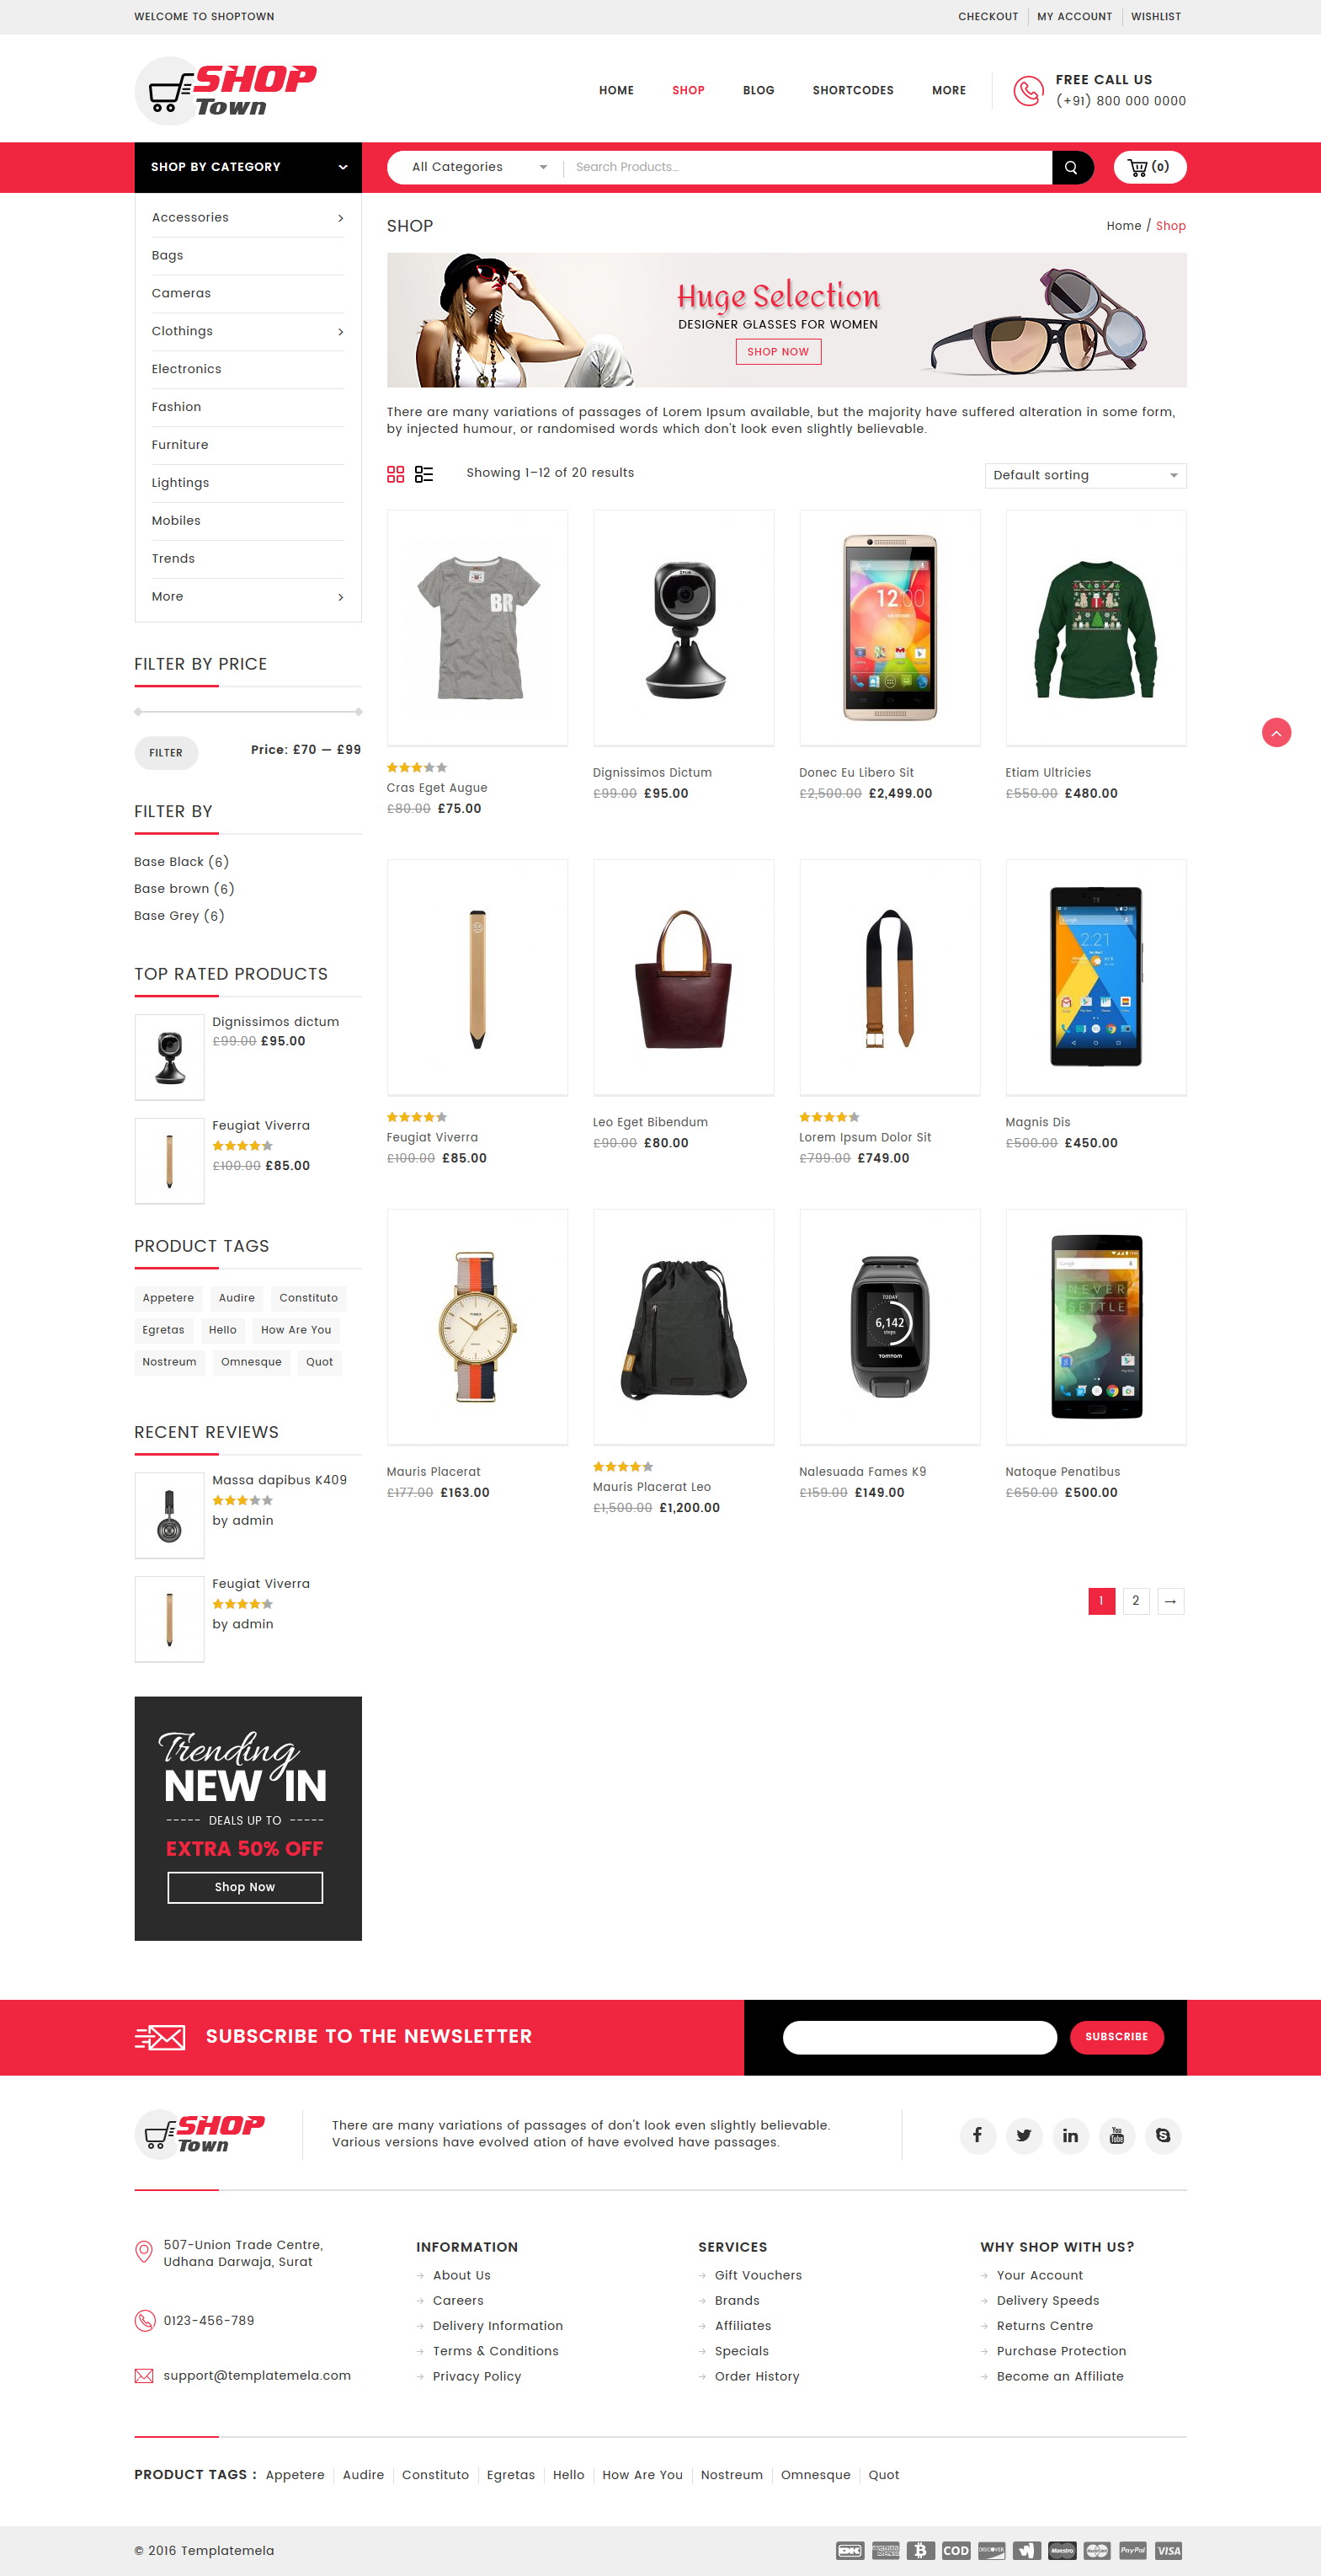Open the Twitter social icon
The image size is (1321, 2576).
pos(1025,2135)
